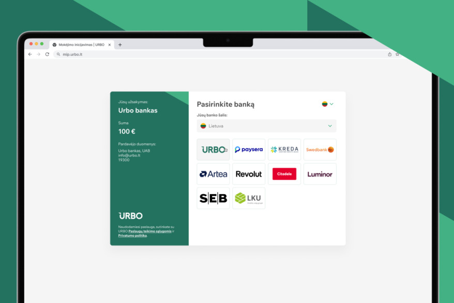The width and height of the screenshot is (454, 303).
Task: Click the browser forward arrow
Action: (x=38, y=54)
